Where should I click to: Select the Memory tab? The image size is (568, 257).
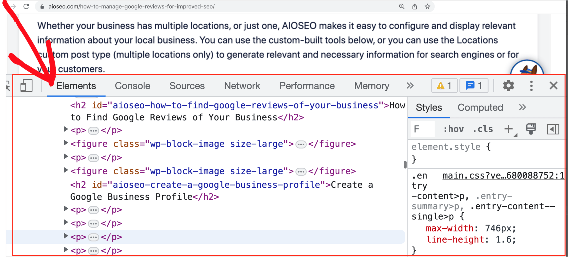[372, 86]
